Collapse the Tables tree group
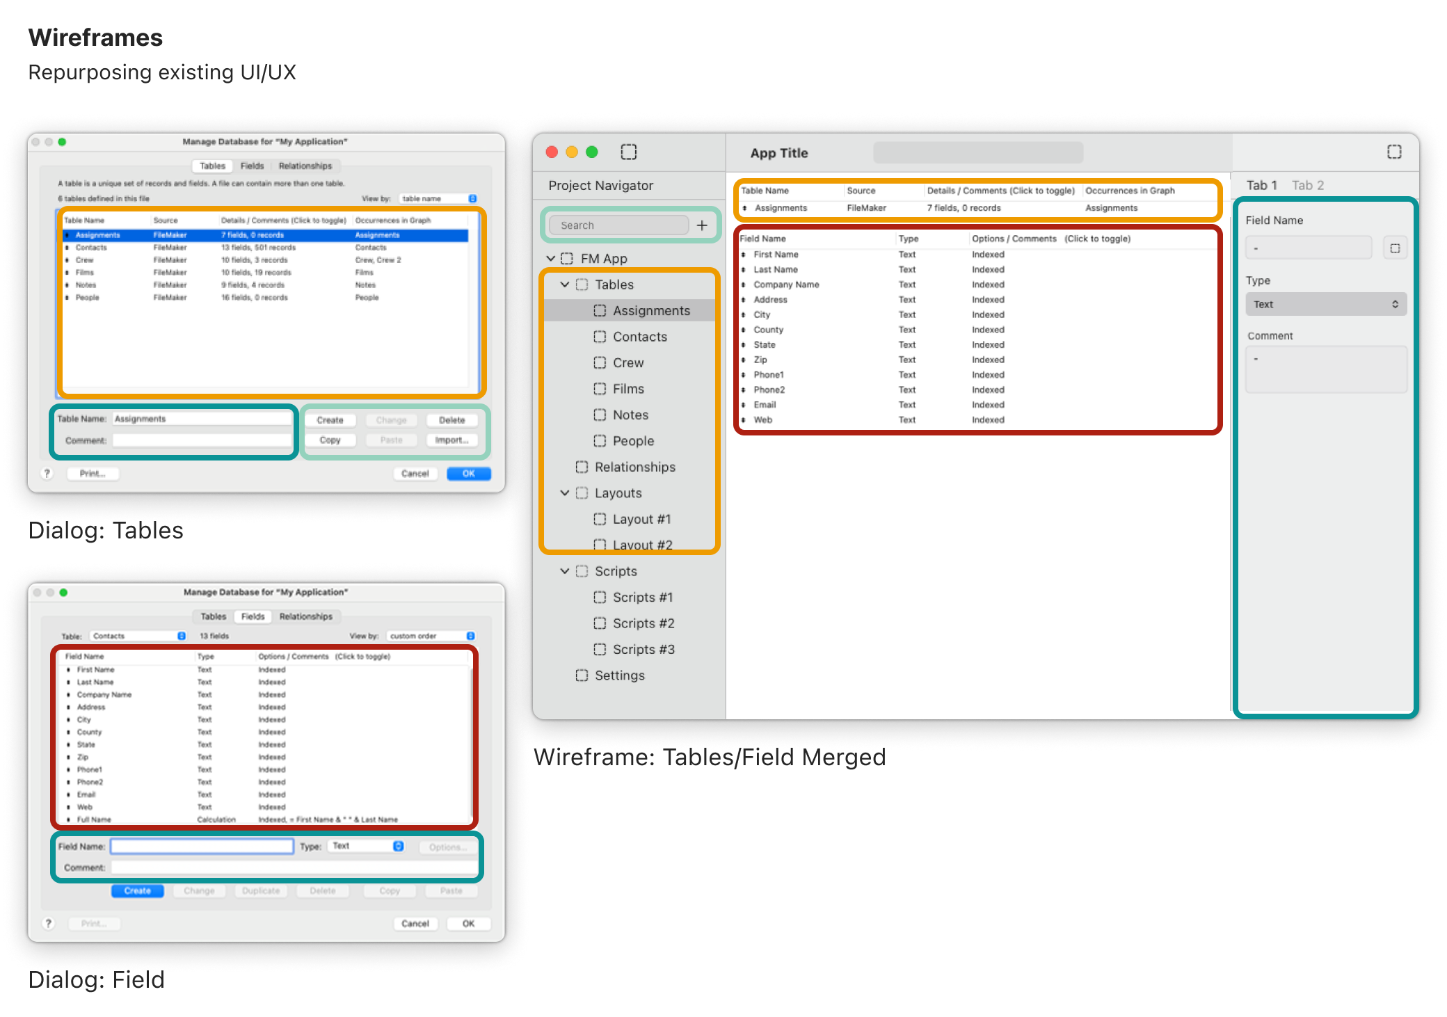 (565, 285)
